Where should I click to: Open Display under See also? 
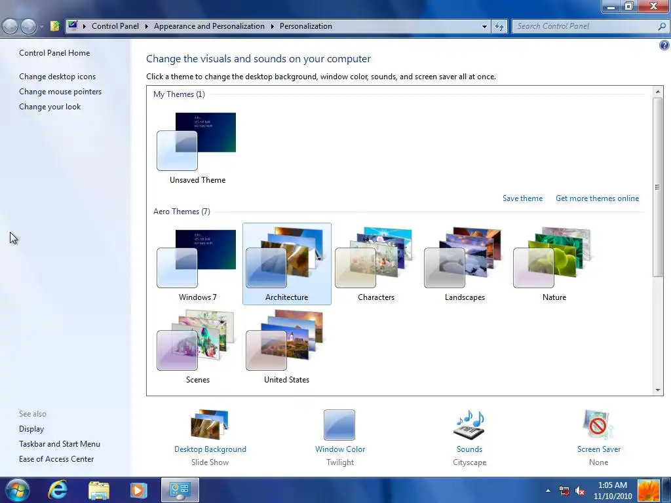point(31,429)
